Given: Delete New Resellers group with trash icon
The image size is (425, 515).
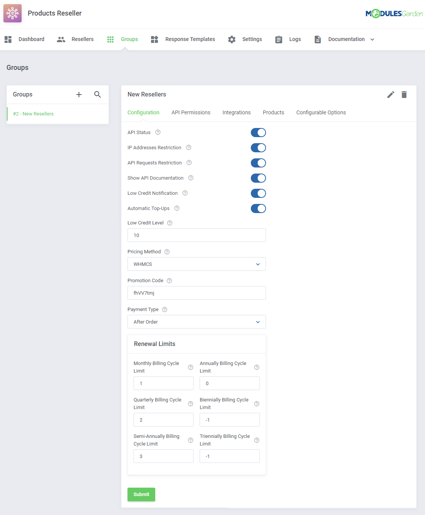Looking at the screenshot, I should coord(404,95).
